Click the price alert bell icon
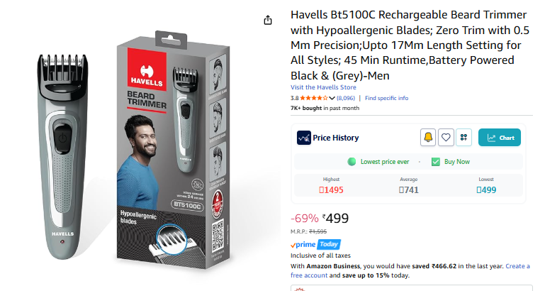This screenshot has height=291, width=545. pos(428,138)
